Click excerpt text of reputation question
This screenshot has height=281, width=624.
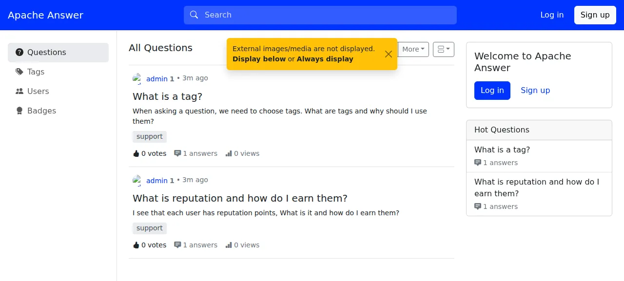pos(266,213)
